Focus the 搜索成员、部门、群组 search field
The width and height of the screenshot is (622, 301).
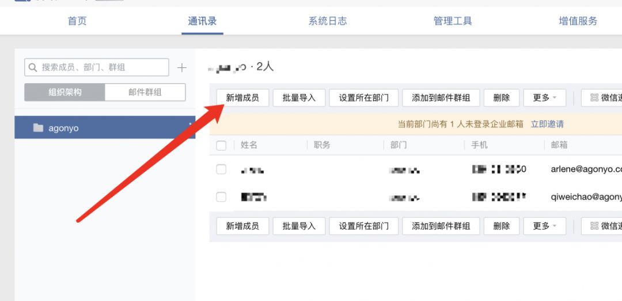96,67
